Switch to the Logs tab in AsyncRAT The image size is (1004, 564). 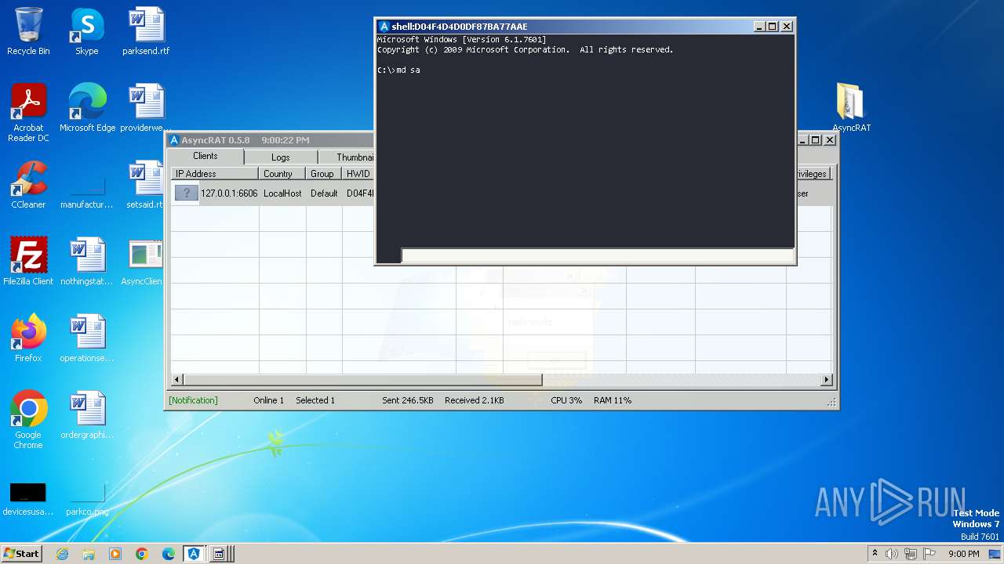[280, 157]
